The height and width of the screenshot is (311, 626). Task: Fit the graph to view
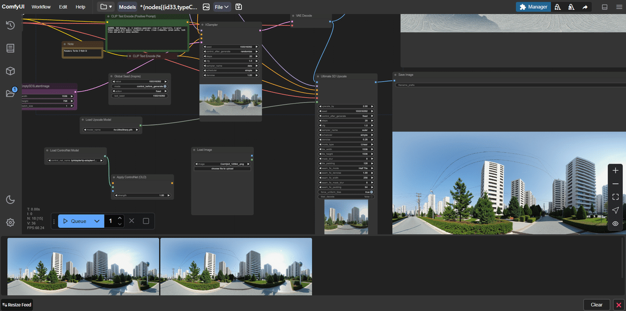[x=616, y=197]
